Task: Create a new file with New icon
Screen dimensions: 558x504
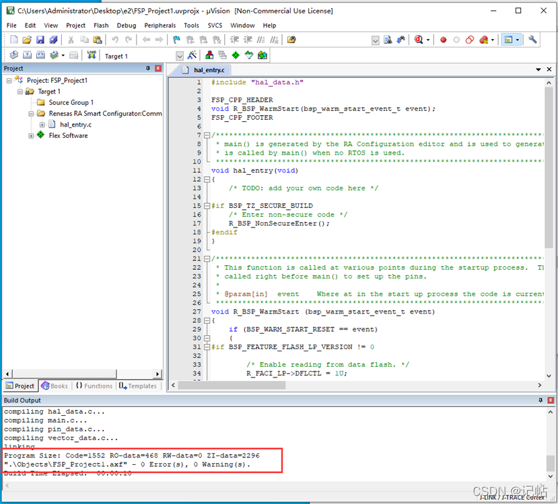Action: pos(14,40)
